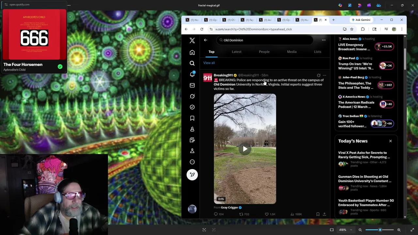Dismiss the Today's News panel

(x=390, y=141)
